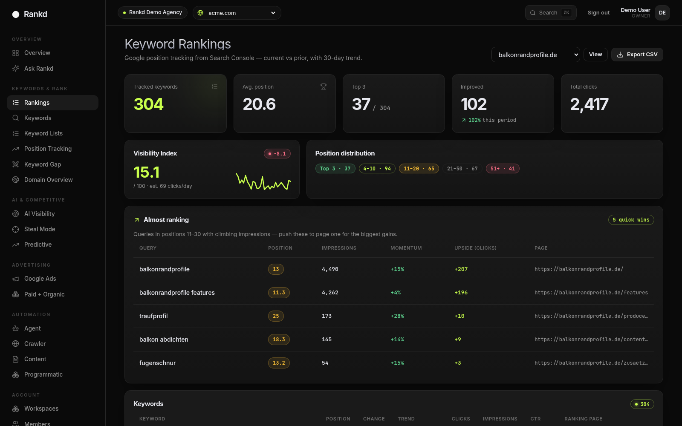Click position badge 18.3
Image resolution: width=682 pixels, height=426 pixels.
point(279,340)
